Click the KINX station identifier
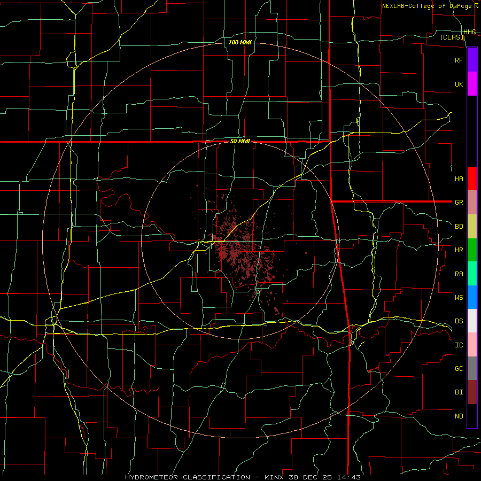Viewport: 481px width, 481px height. (274, 477)
